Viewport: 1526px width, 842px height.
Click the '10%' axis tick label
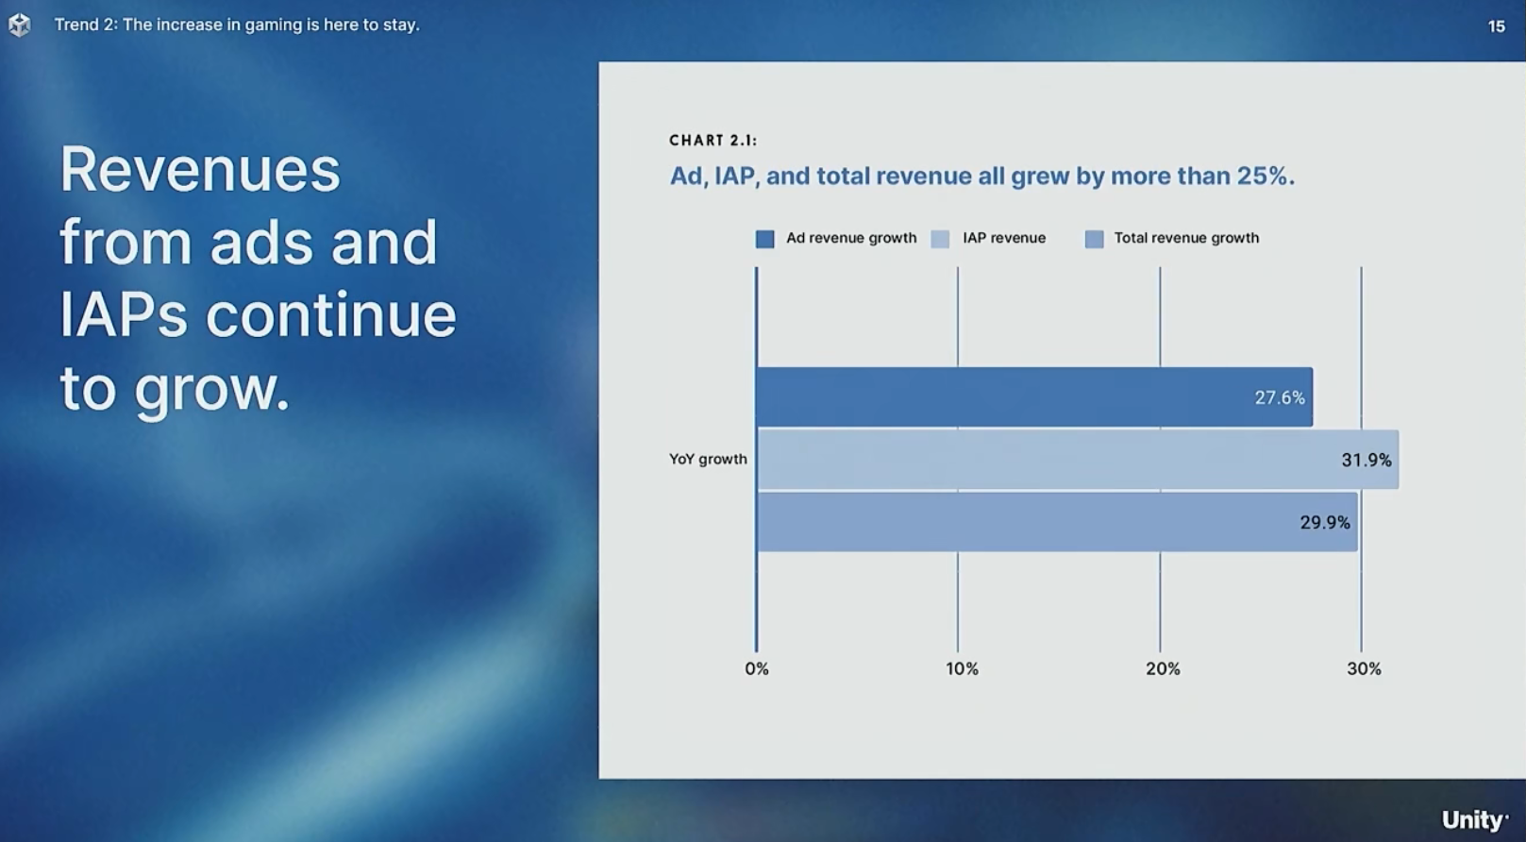click(962, 669)
